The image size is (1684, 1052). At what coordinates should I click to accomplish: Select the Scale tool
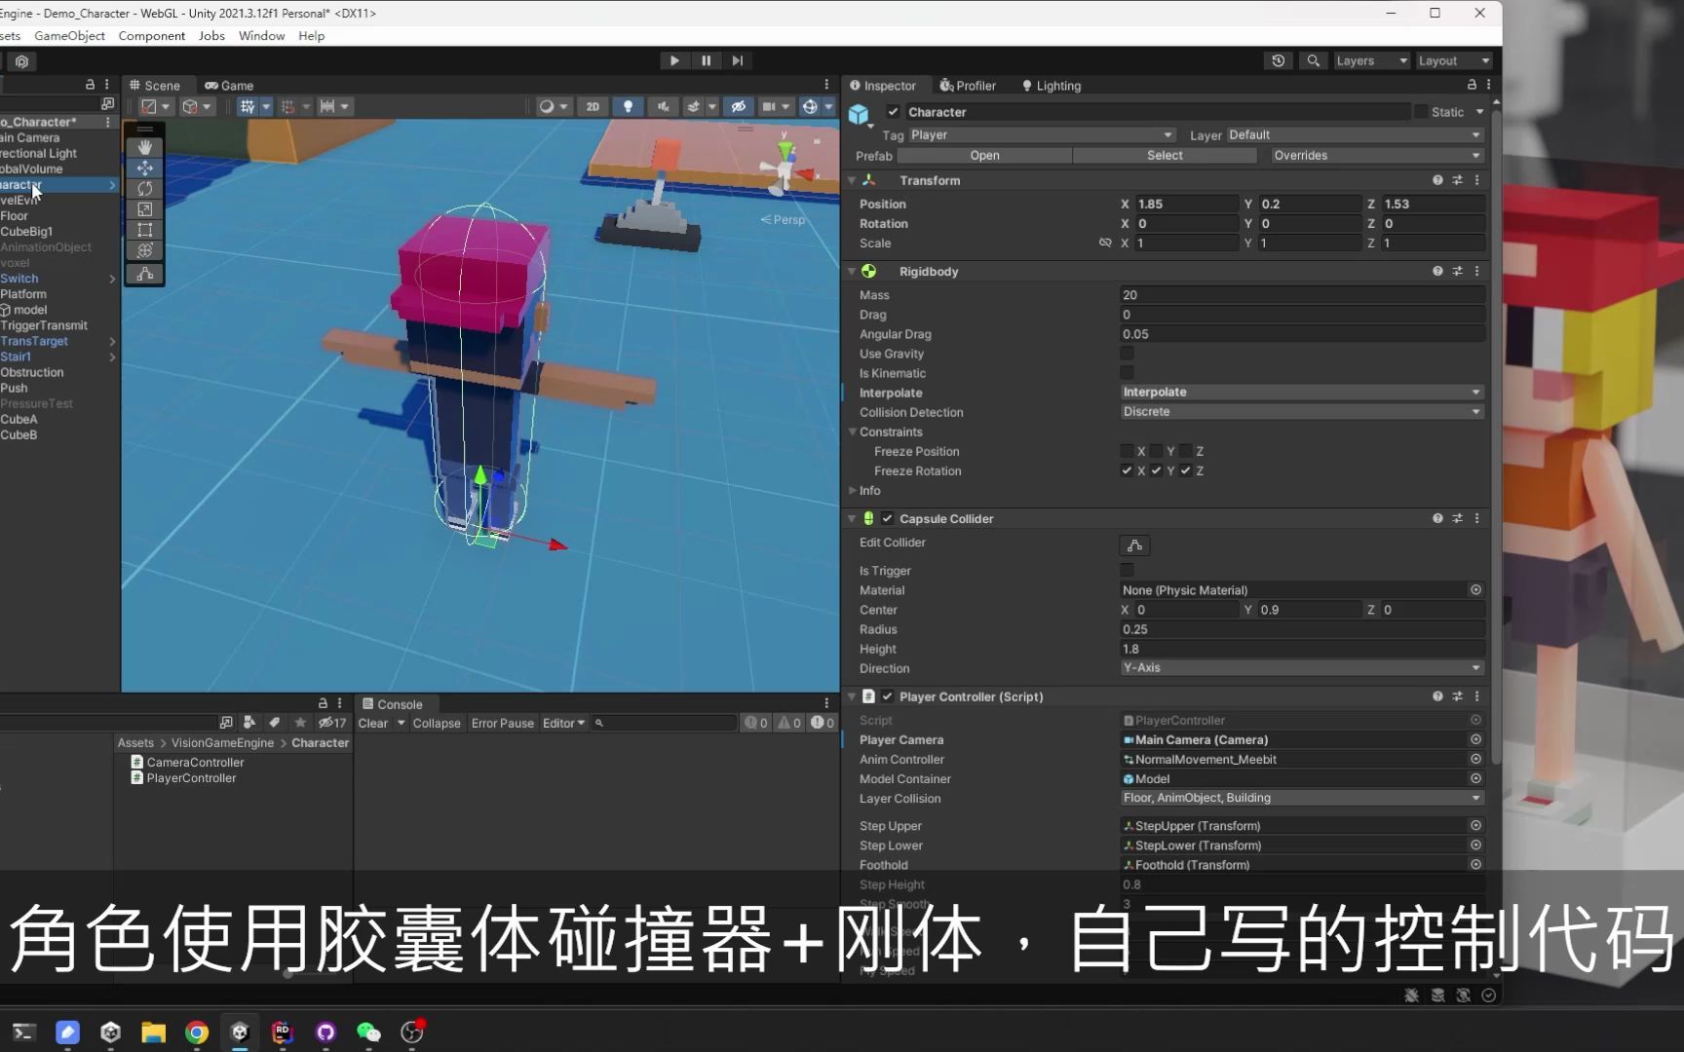point(144,209)
